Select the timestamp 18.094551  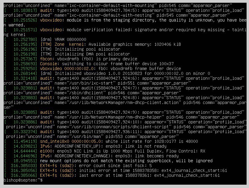24,161
